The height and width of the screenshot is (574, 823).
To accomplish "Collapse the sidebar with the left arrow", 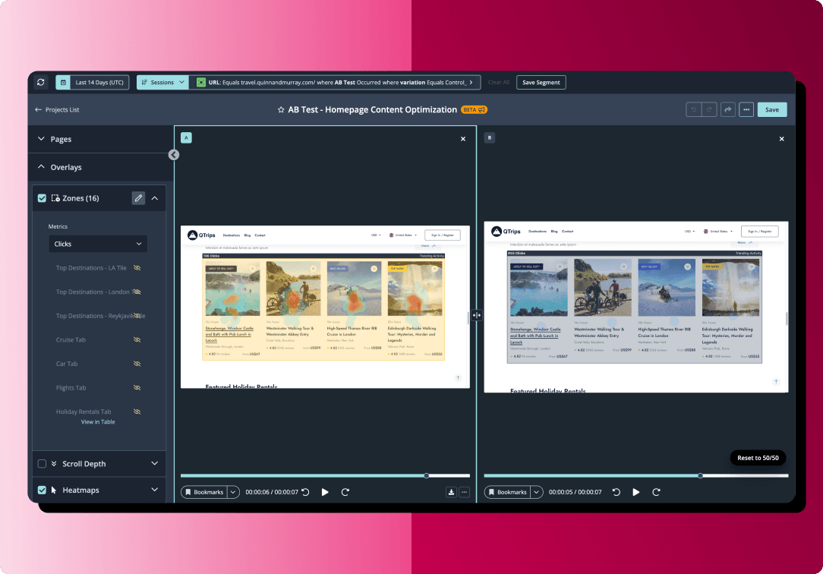I will point(174,155).
